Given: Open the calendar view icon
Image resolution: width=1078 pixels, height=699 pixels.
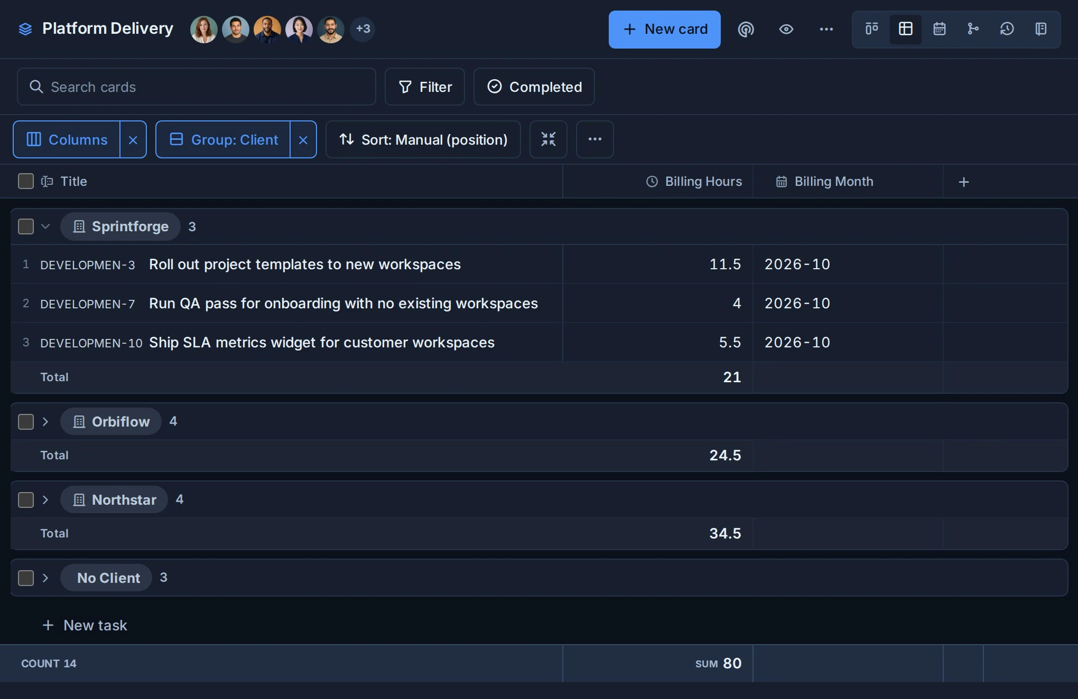Looking at the screenshot, I should click(940, 29).
